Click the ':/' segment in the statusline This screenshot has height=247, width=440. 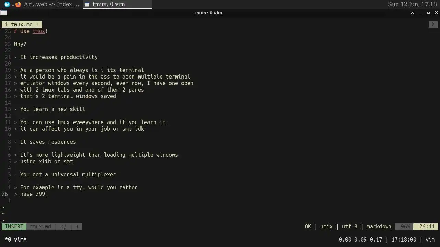[64, 227]
